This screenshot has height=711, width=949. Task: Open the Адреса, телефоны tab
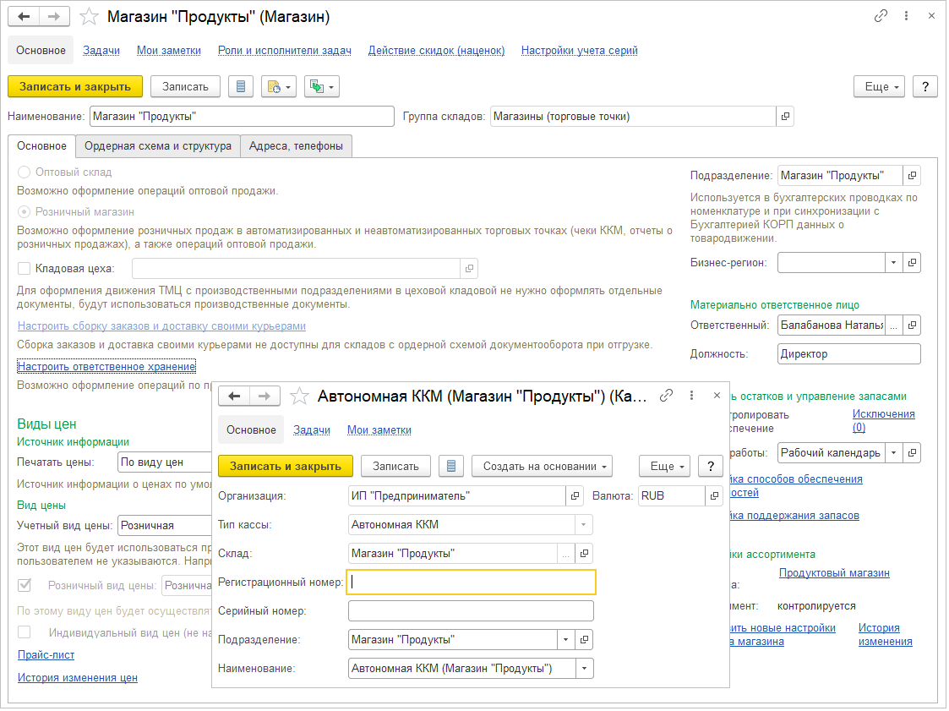click(x=296, y=146)
